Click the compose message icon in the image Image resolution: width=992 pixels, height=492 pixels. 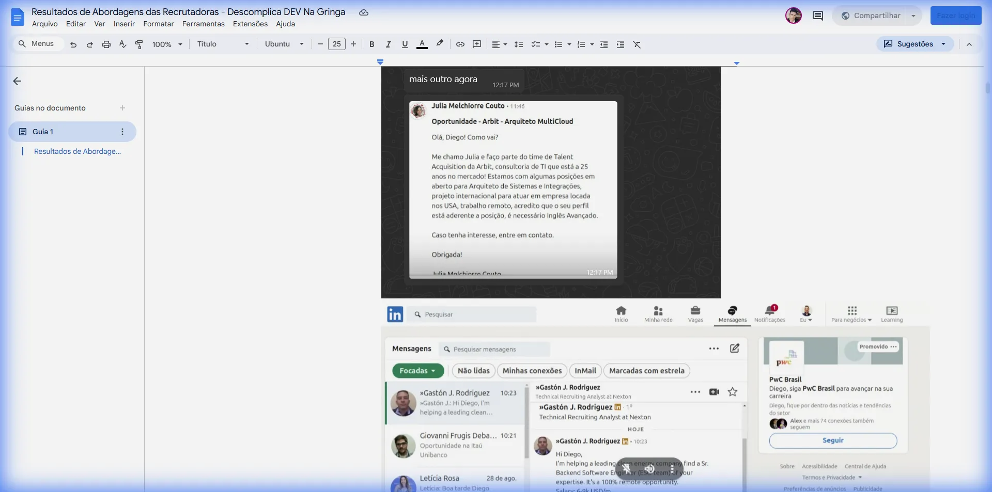(x=735, y=348)
